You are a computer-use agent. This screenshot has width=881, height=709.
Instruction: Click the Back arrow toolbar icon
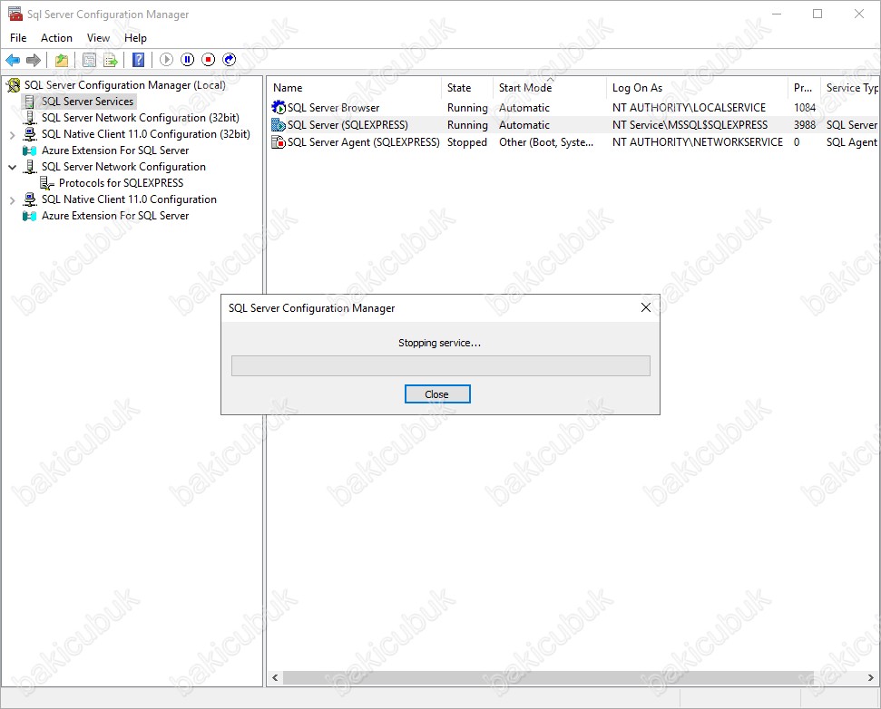13,60
